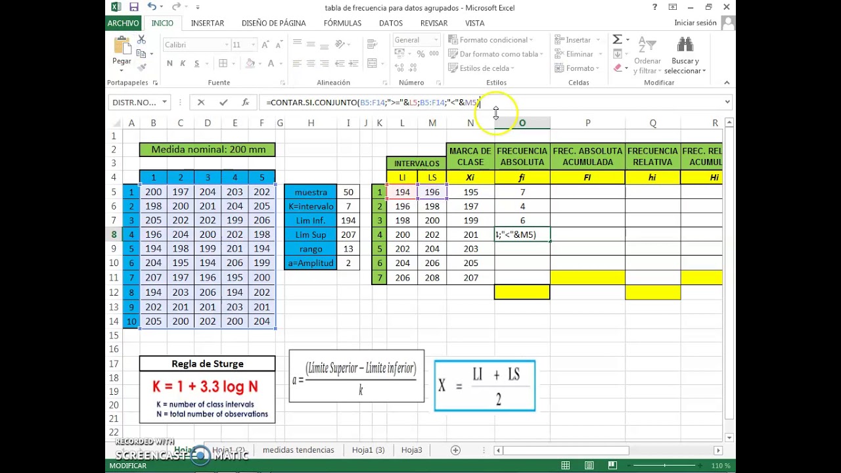Click the Clear eraser icon
This screenshot has width=841, height=473.
click(x=618, y=68)
